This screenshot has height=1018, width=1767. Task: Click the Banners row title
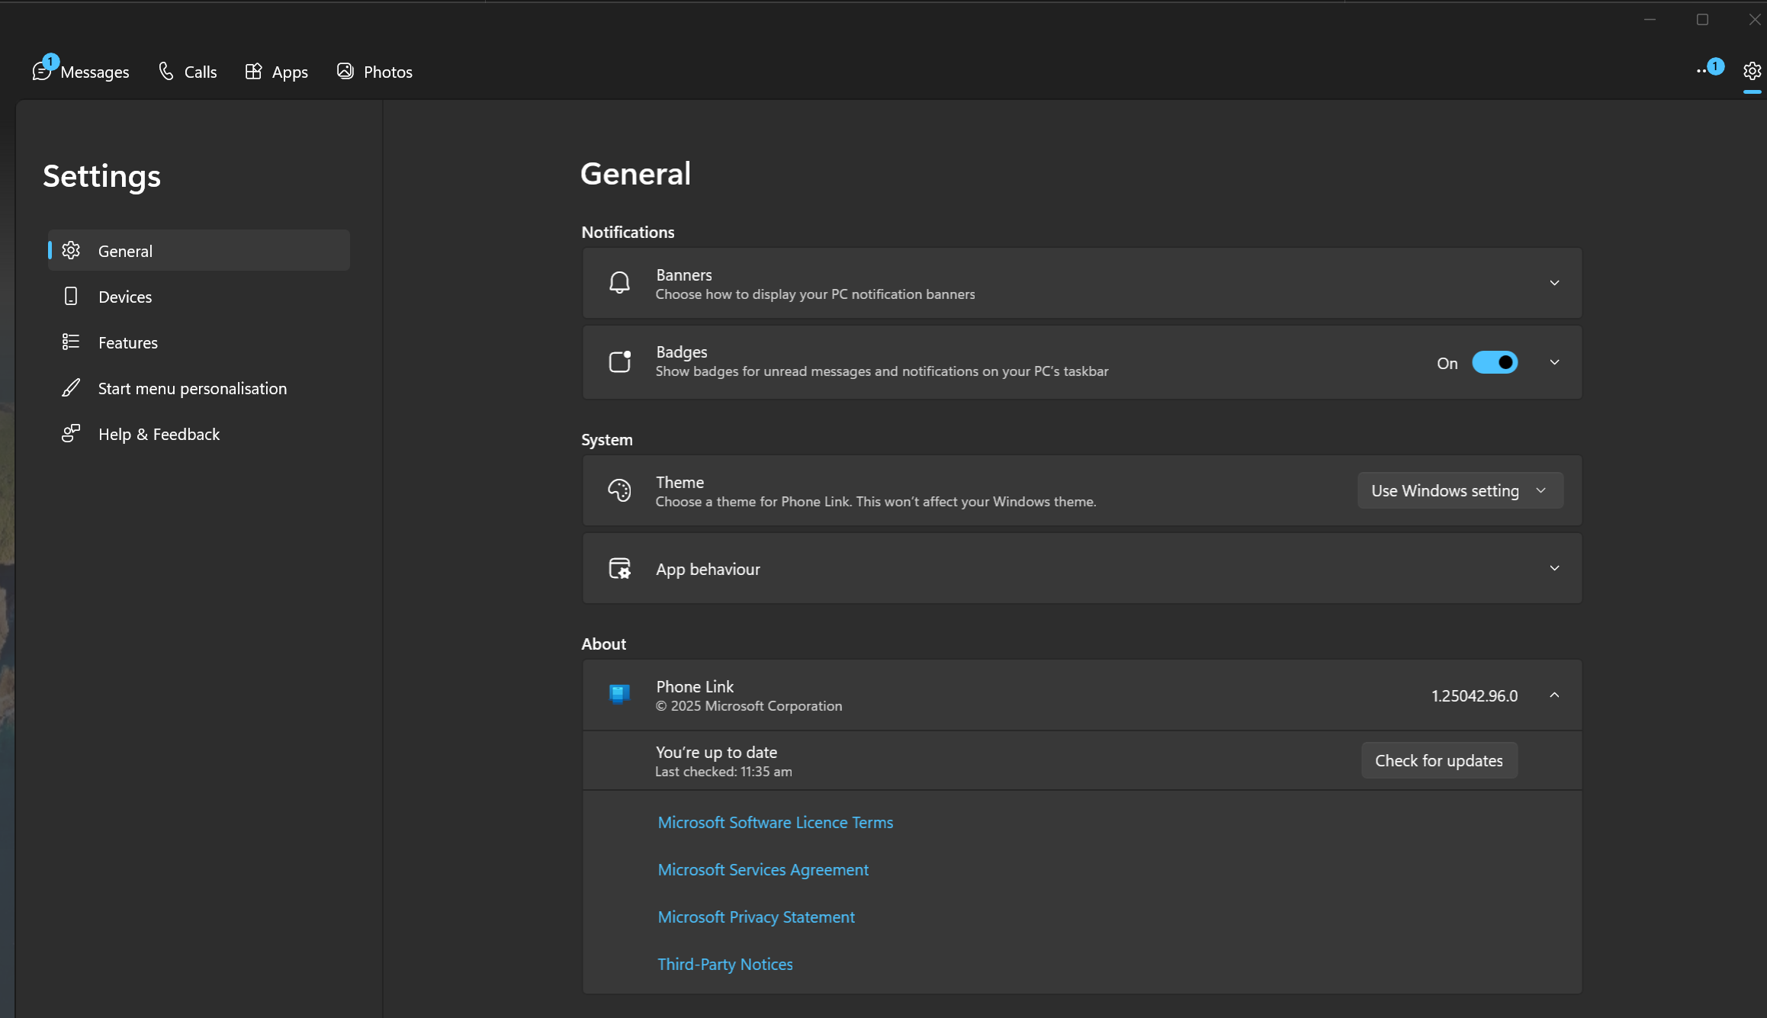click(683, 275)
